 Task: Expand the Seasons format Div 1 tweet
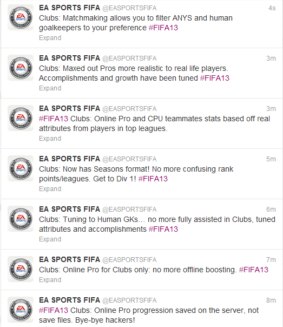point(50,189)
